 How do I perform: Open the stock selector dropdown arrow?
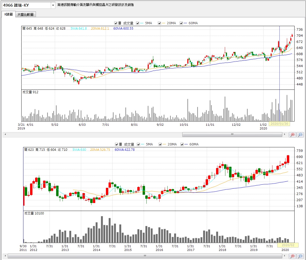pos(53,5)
